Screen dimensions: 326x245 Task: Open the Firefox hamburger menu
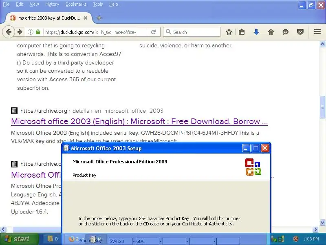point(317,32)
